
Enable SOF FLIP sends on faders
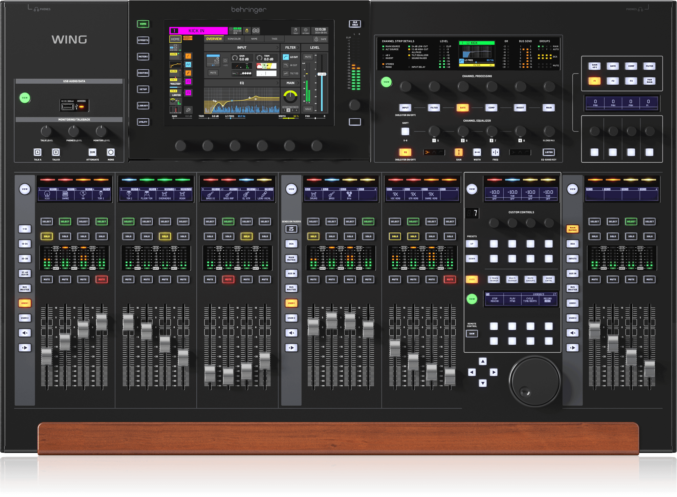(x=291, y=229)
